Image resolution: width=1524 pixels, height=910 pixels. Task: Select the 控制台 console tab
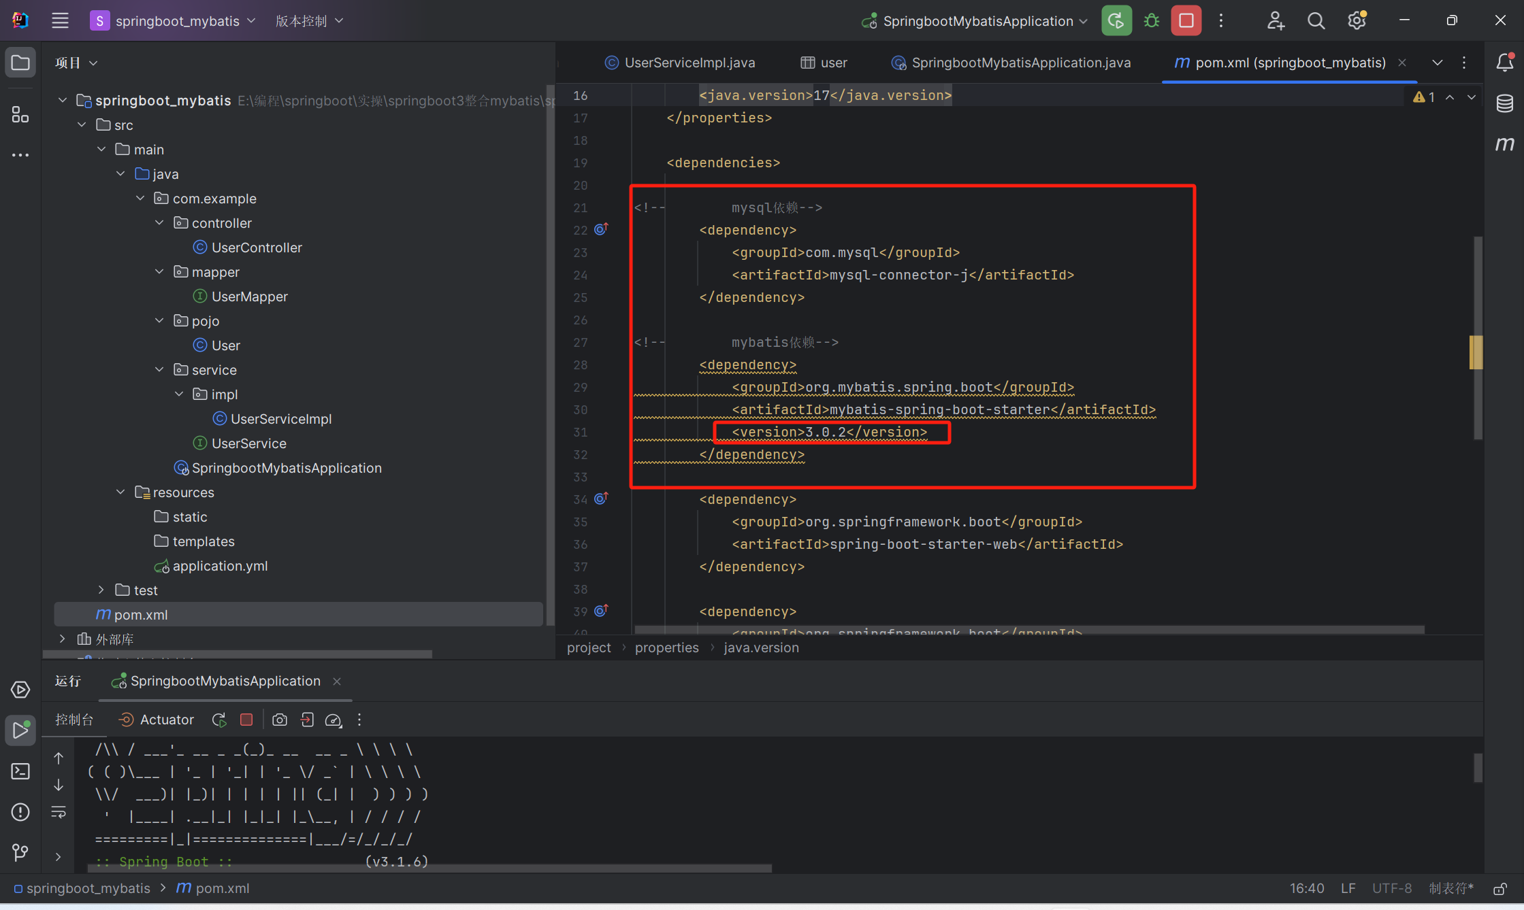coord(74,720)
